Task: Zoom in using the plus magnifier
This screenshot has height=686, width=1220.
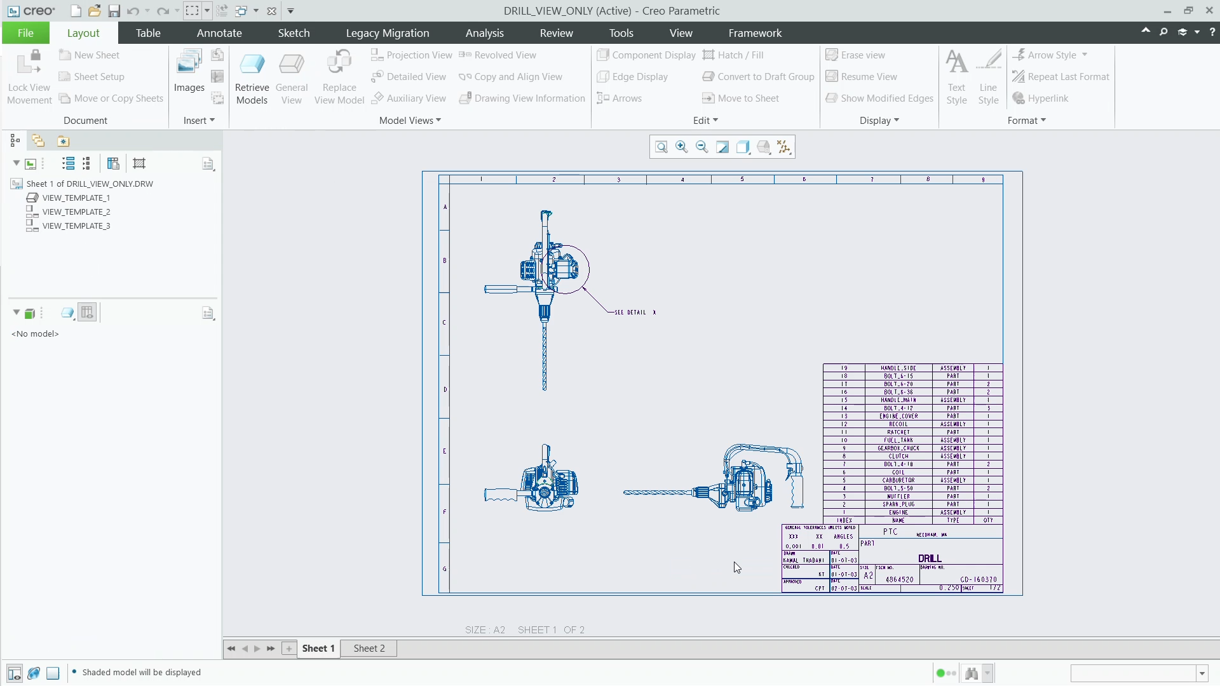Action: tap(682, 147)
